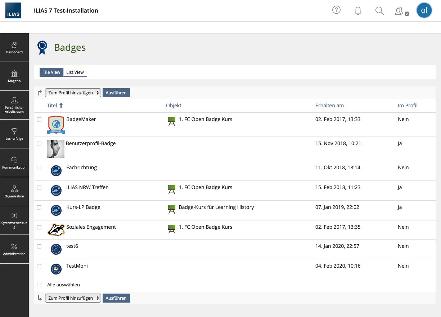Open Kommunikation in sidebar
The height and width of the screenshot is (317, 441).
(14, 163)
